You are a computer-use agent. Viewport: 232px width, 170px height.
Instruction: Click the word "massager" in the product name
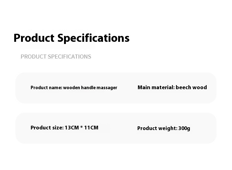pyautogui.click(x=107, y=88)
